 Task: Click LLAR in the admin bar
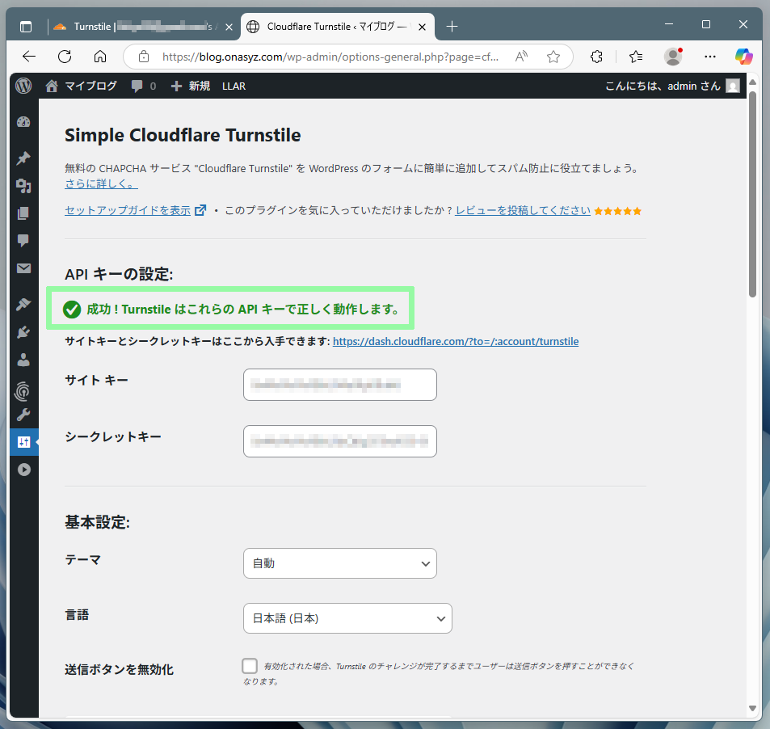click(x=234, y=86)
